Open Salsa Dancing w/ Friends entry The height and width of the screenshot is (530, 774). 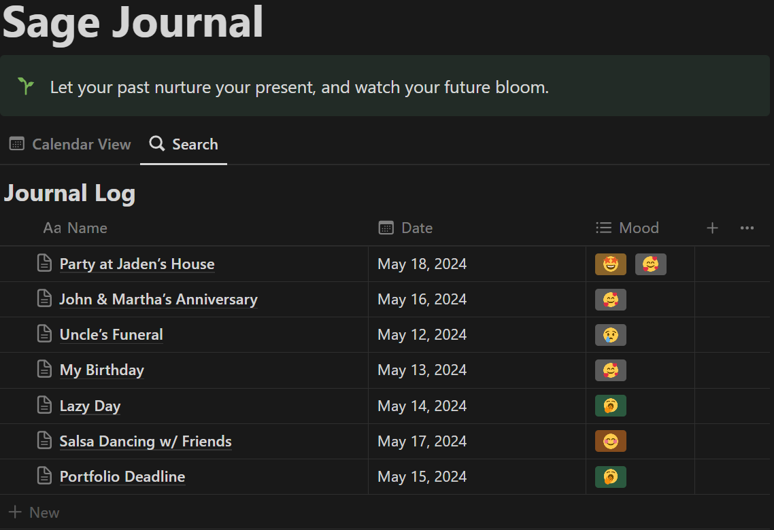[x=146, y=441]
